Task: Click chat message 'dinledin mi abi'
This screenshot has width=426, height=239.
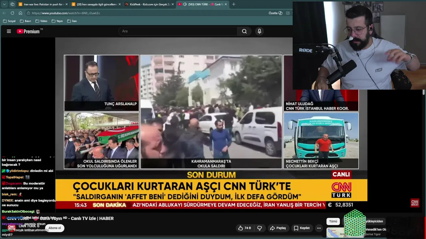Action: pos(41,171)
